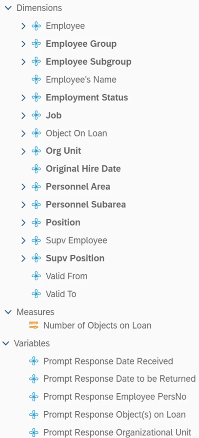Collapse the Dimensions section
Image resolution: width=199 pixels, height=438 pixels.
point(8,8)
